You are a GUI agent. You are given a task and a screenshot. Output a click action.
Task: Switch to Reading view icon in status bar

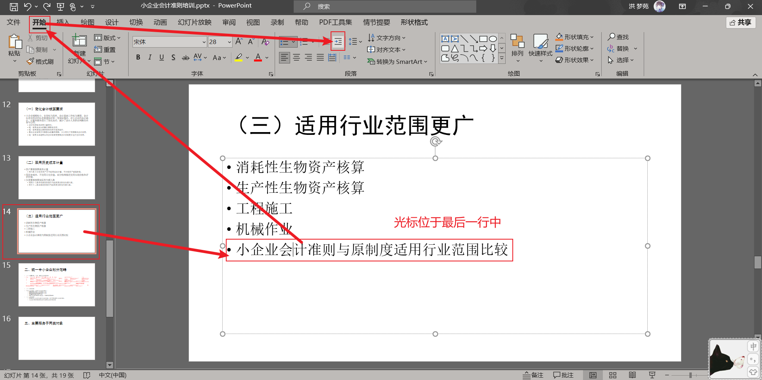tap(633, 375)
